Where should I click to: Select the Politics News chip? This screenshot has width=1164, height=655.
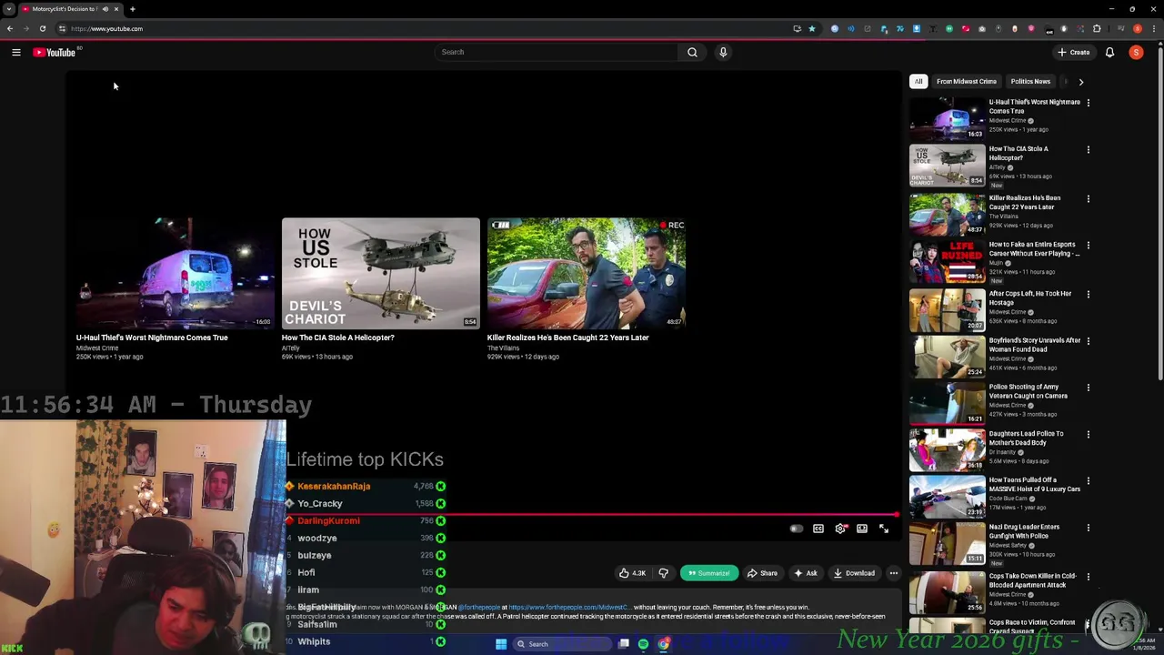click(1030, 82)
